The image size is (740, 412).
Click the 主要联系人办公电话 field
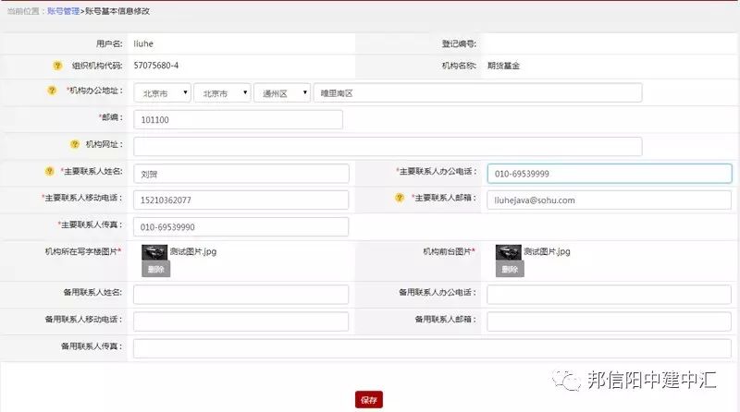pos(609,174)
